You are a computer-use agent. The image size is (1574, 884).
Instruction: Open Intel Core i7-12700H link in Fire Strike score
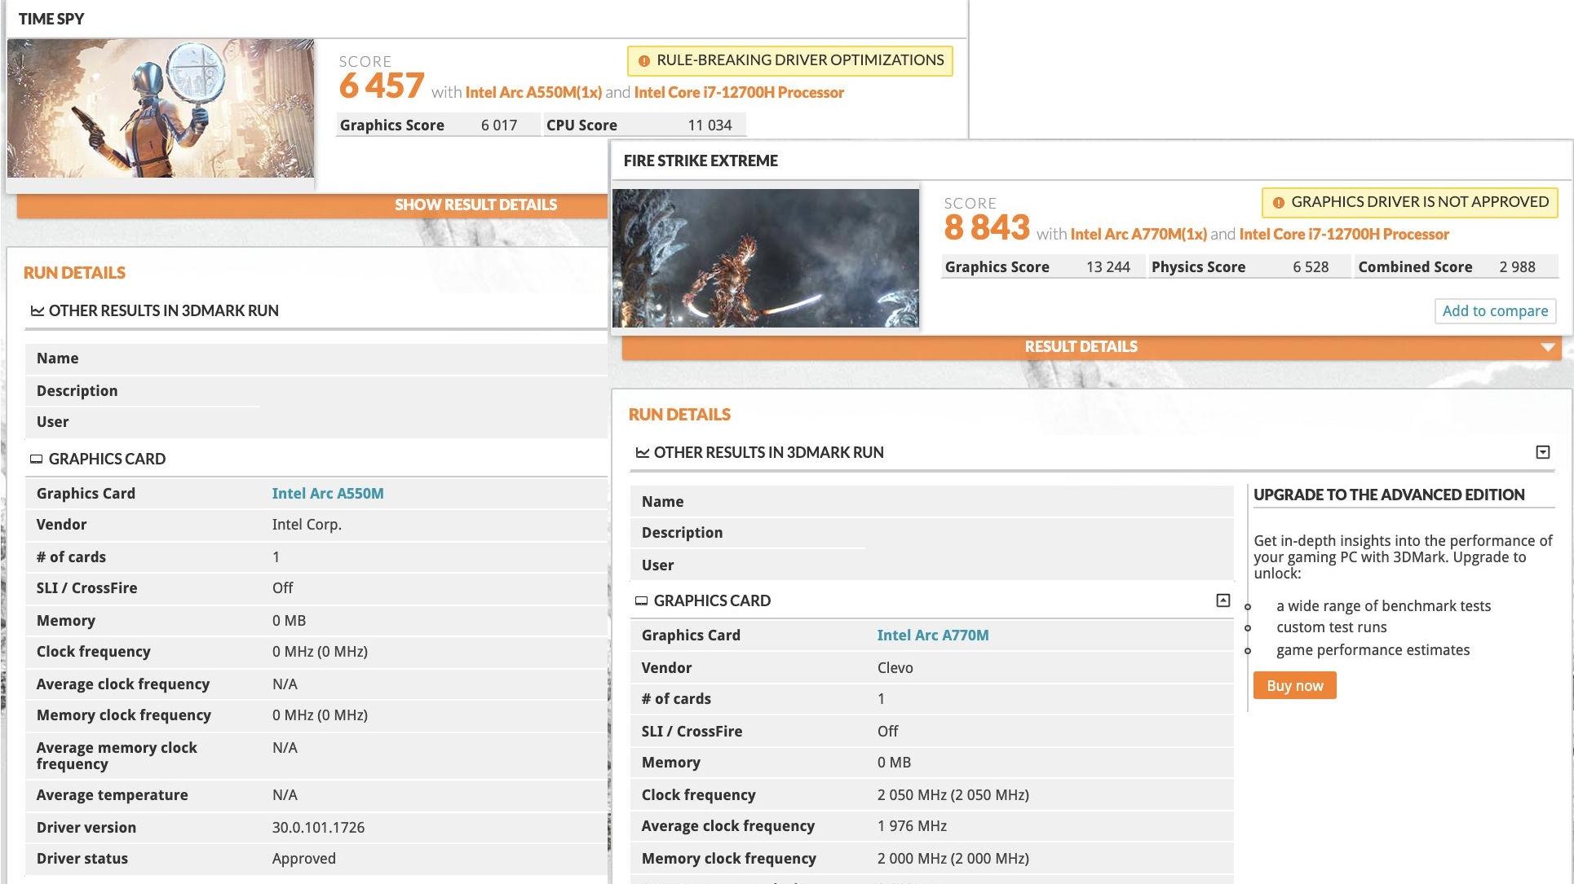1343,234
